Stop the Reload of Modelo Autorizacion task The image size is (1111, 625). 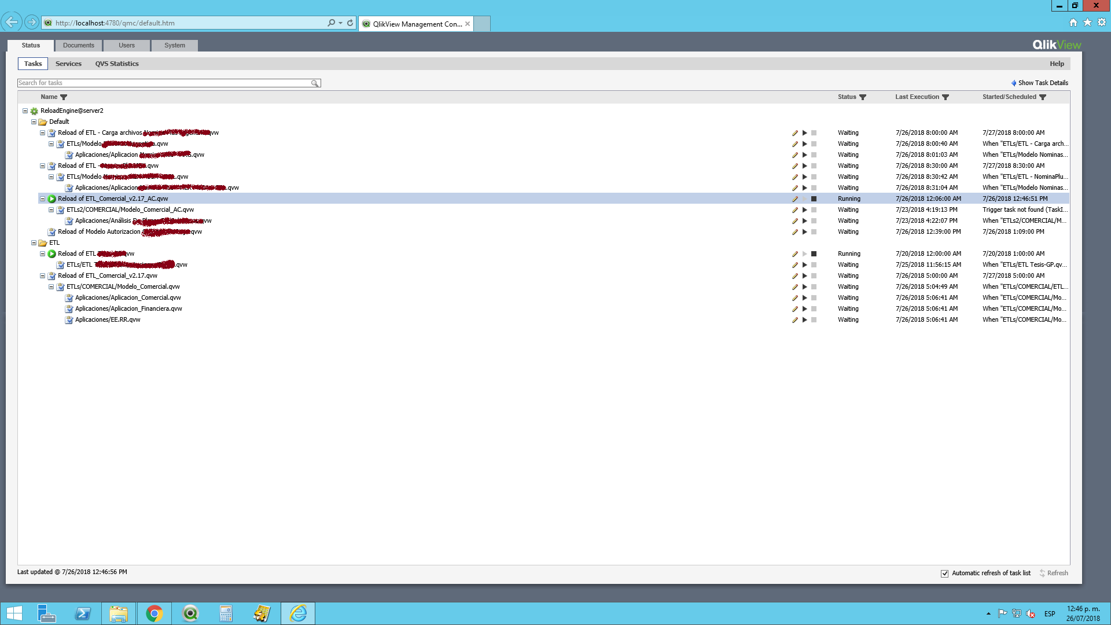[814, 232]
